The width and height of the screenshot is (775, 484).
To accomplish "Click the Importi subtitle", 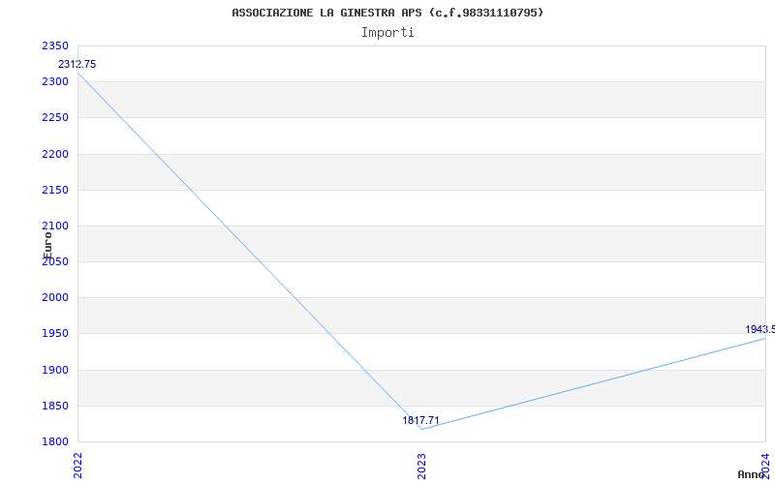I will [x=387, y=33].
